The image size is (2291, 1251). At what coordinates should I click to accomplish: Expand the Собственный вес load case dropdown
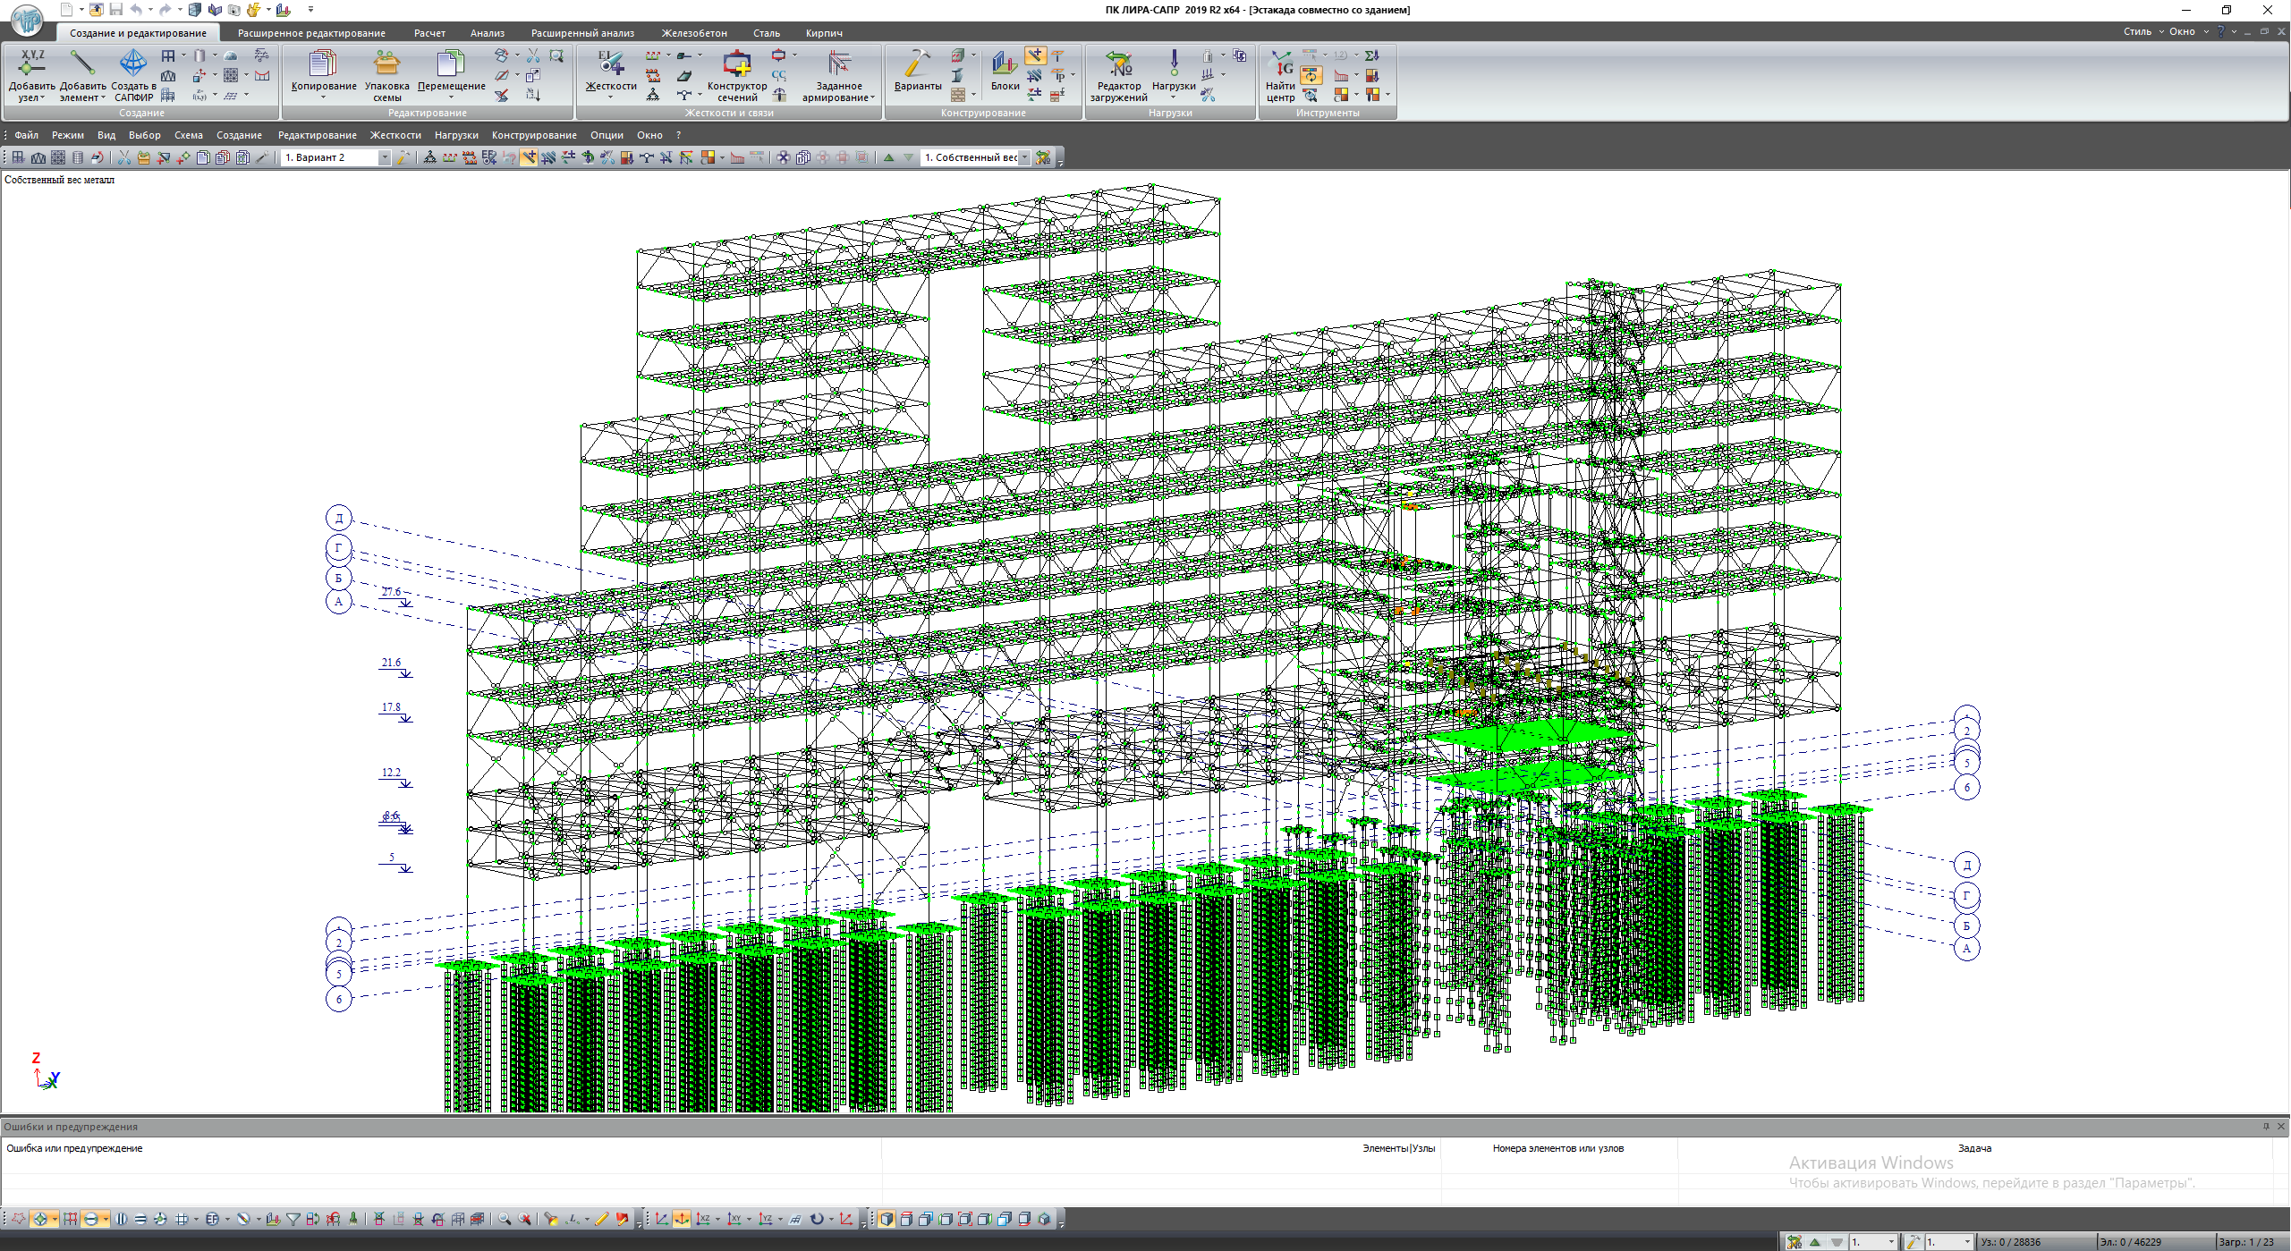click(x=1024, y=158)
